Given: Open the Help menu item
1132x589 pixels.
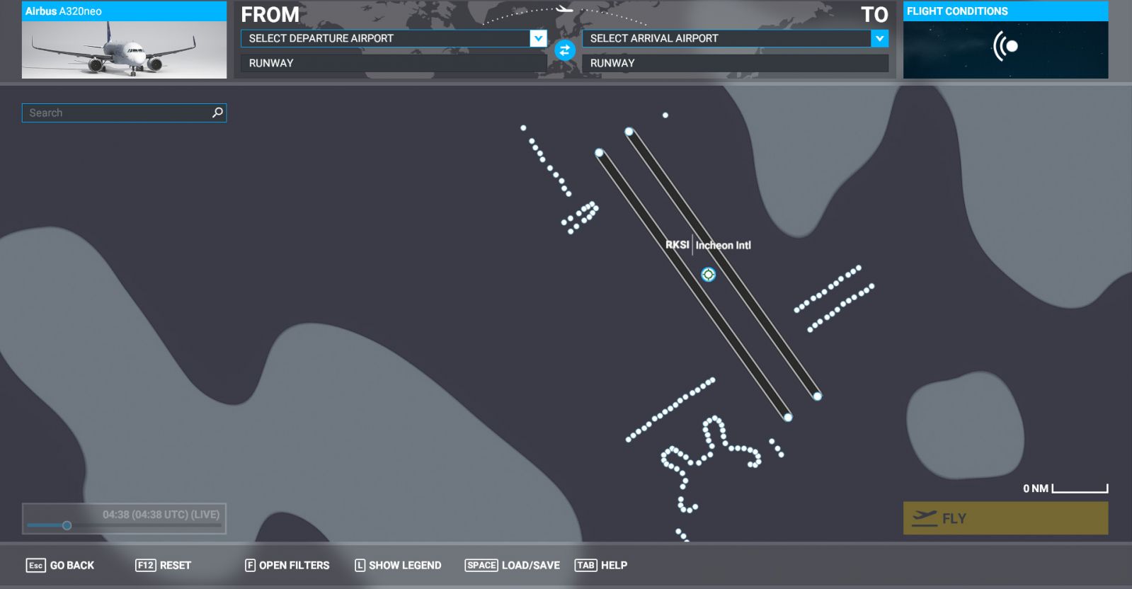Looking at the screenshot, I should pyautogui.click(x=601, y=565).
